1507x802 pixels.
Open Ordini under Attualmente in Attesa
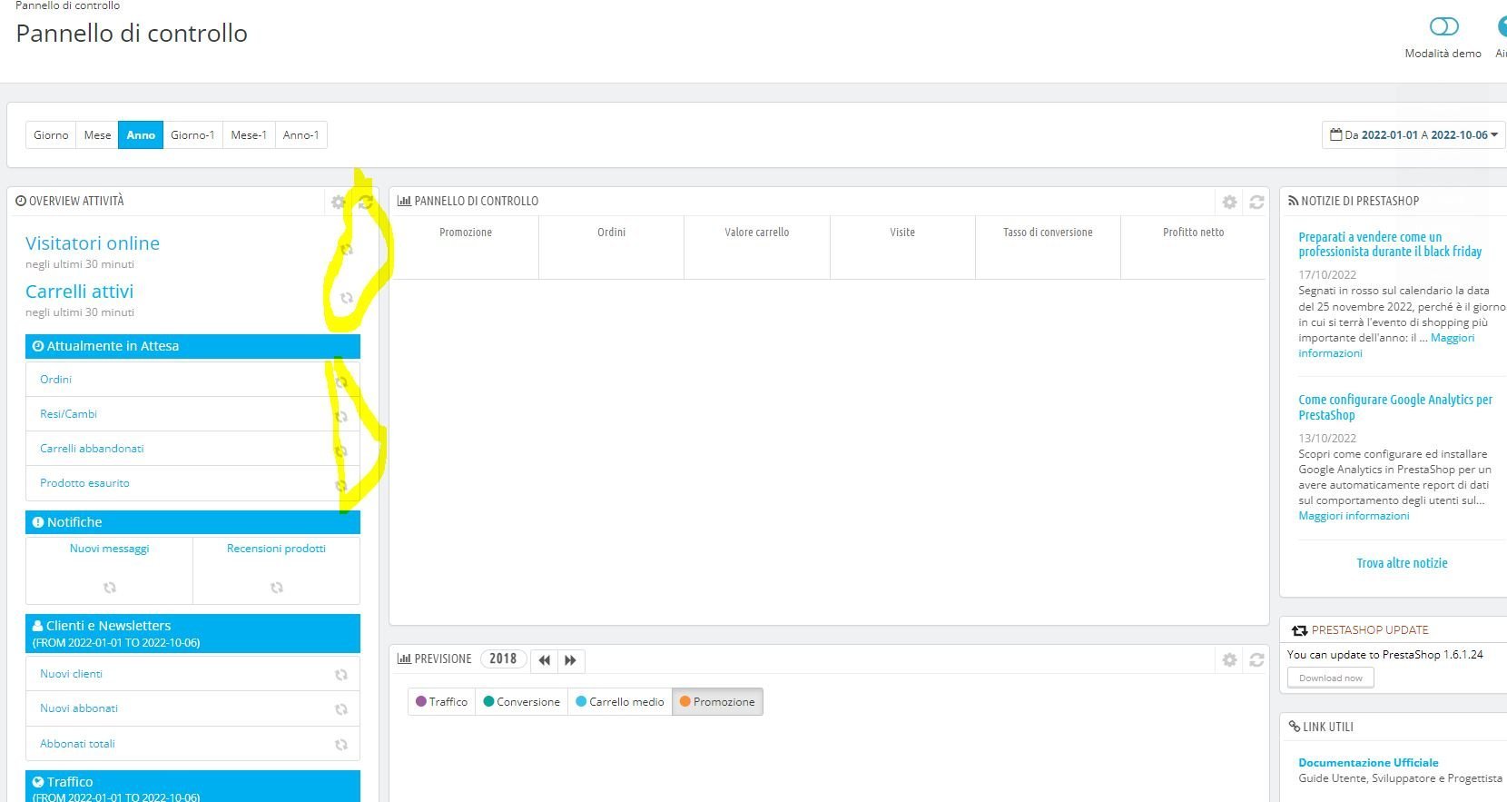(55, 380)
